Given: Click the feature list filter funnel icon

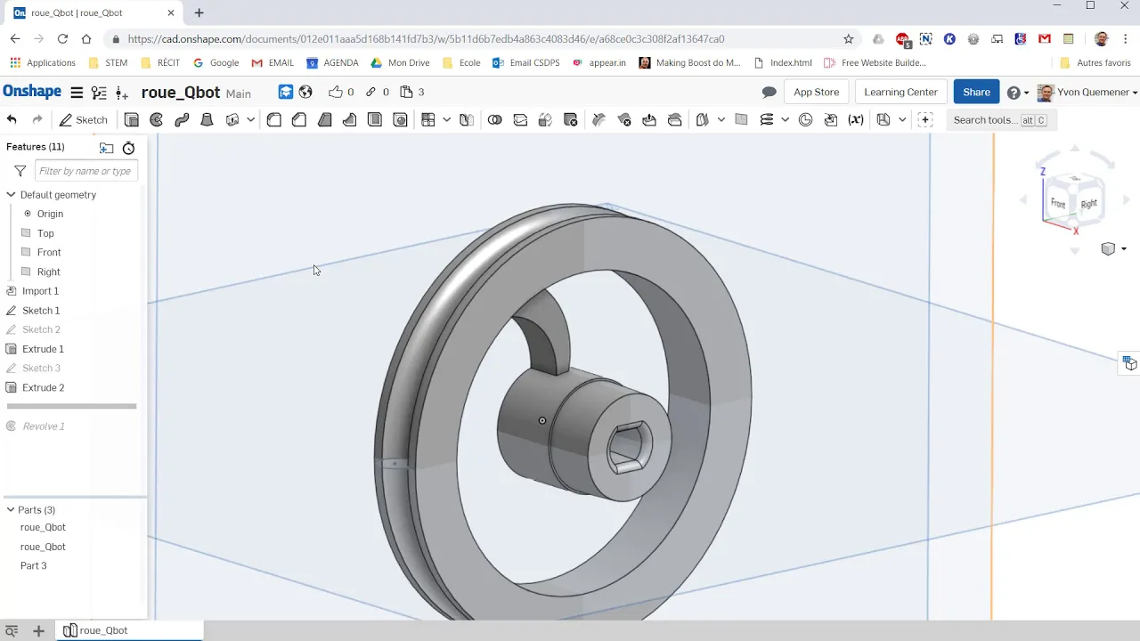Looking at the screenshot, I should click(x=20, y=171).
